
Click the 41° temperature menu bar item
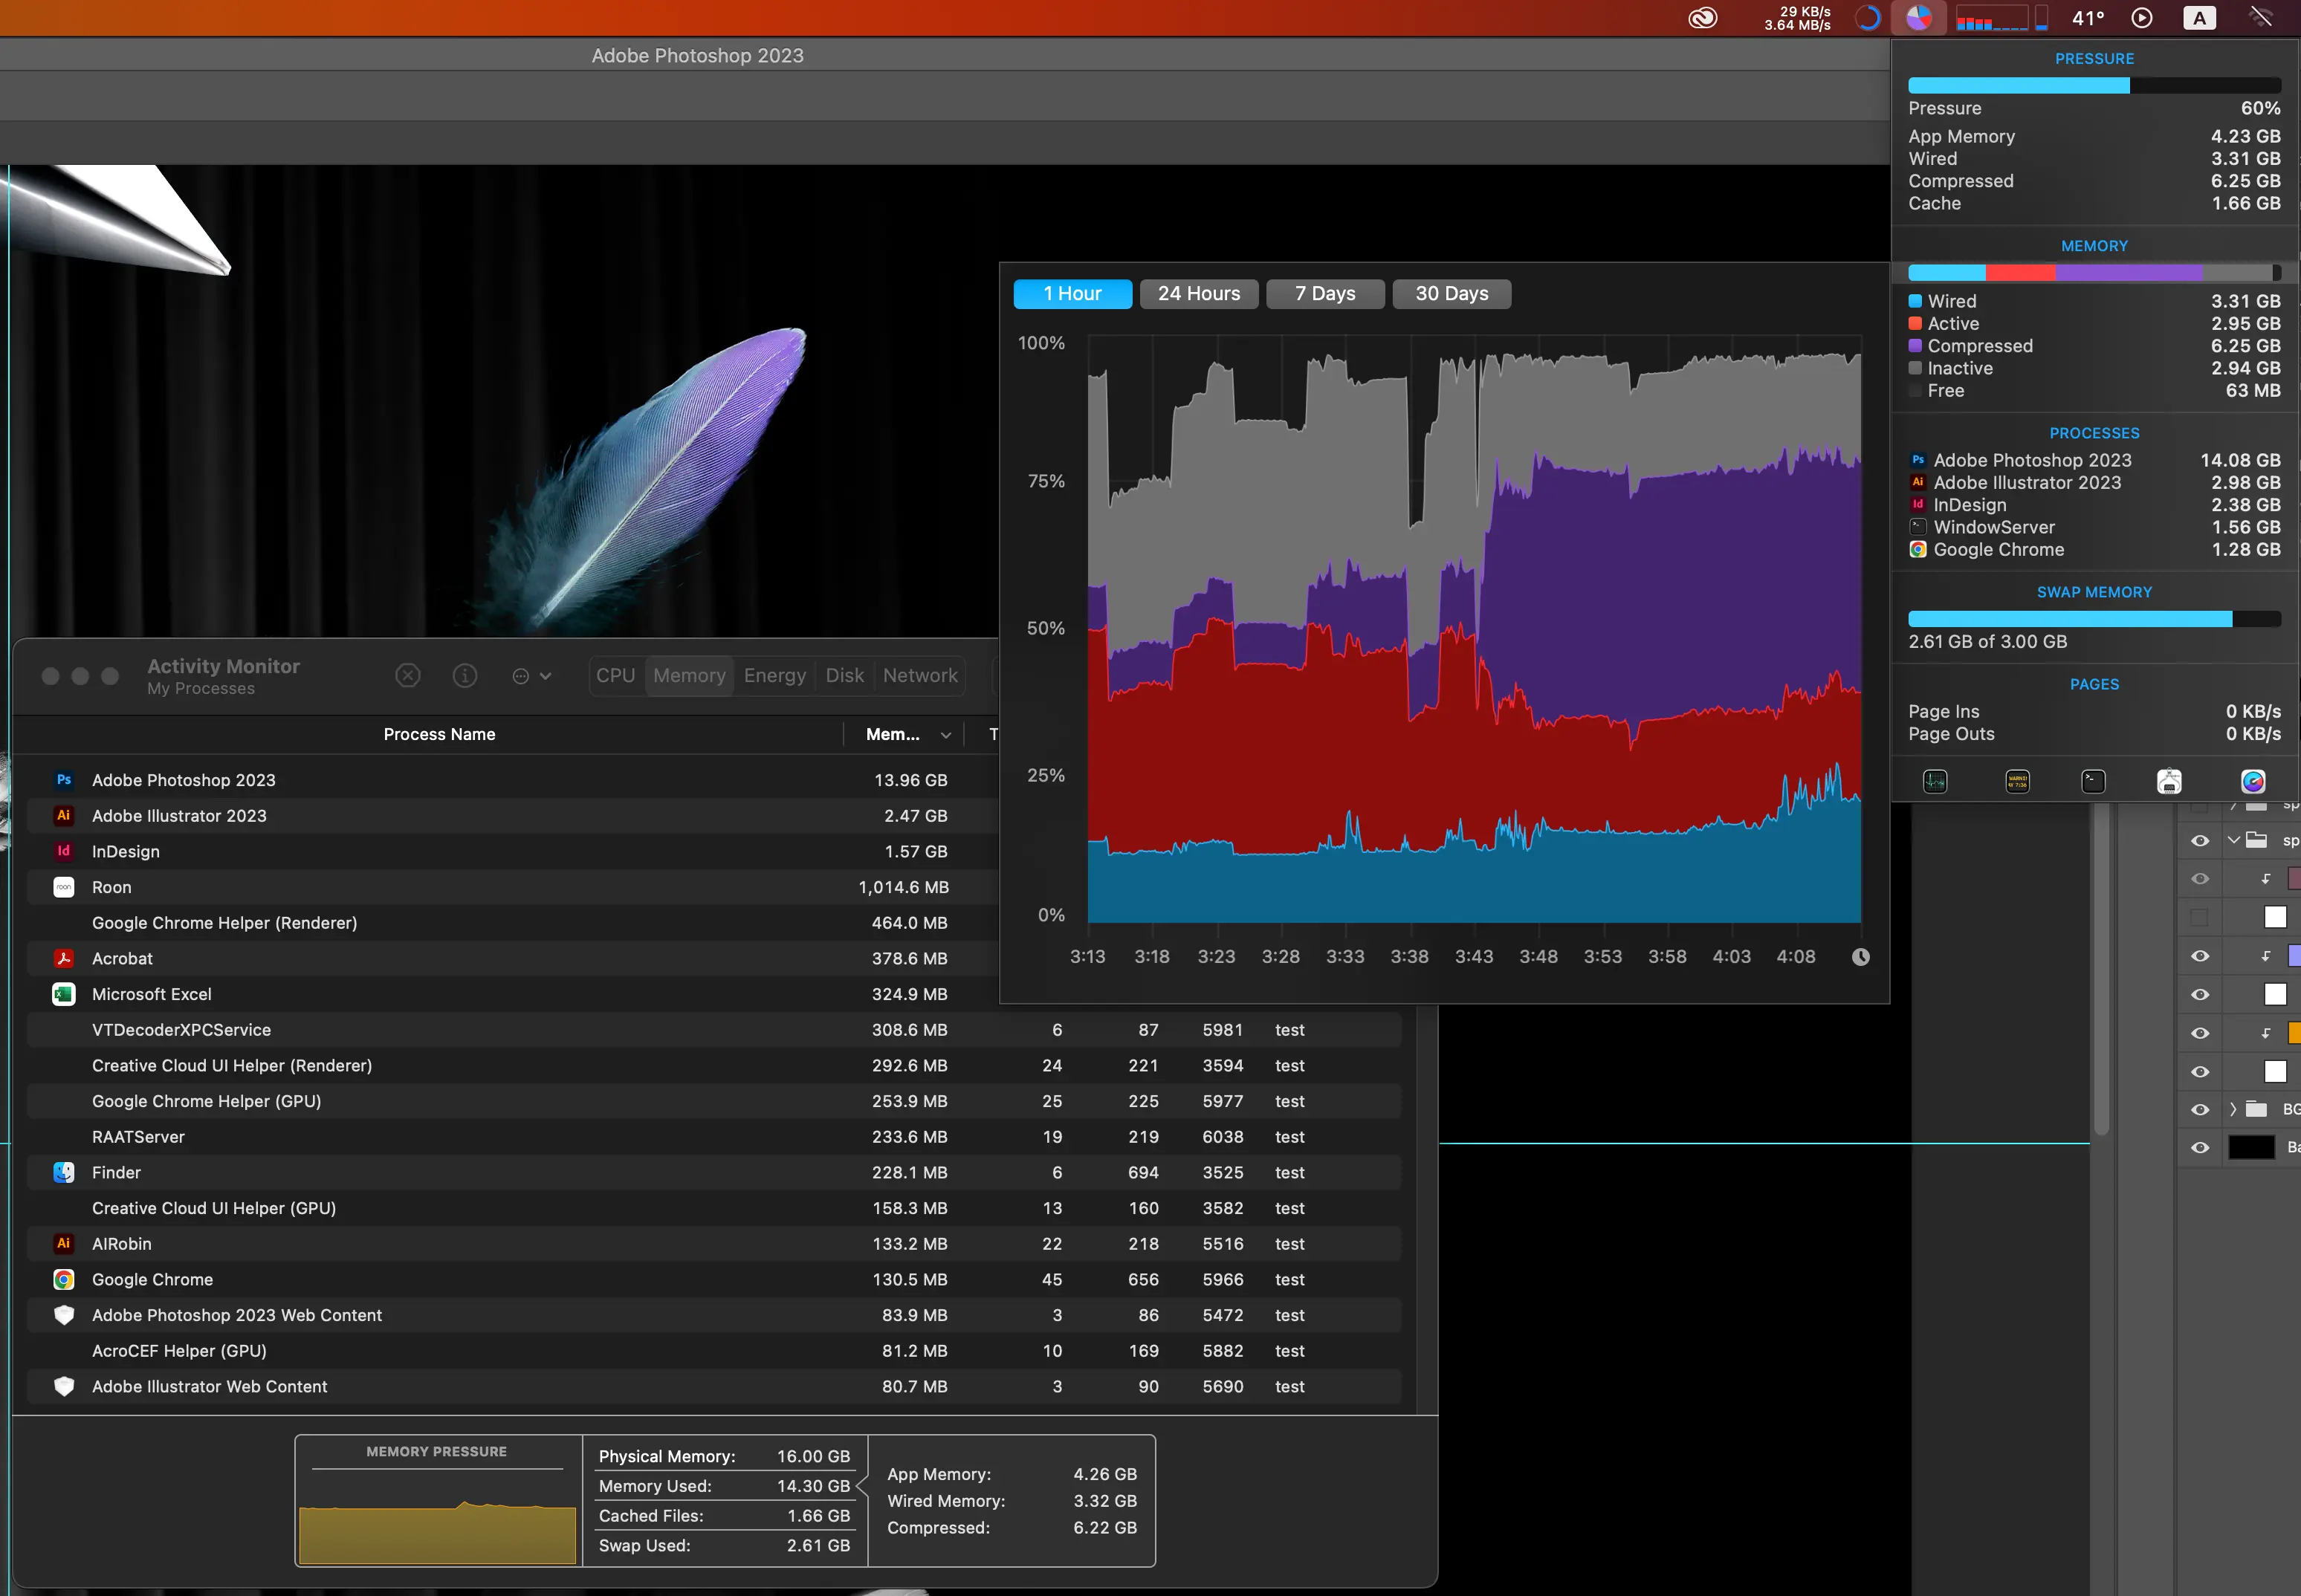(2088, 18)
